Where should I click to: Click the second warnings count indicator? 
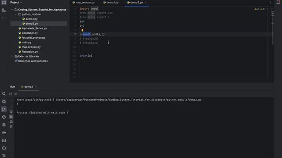(263, 9)
